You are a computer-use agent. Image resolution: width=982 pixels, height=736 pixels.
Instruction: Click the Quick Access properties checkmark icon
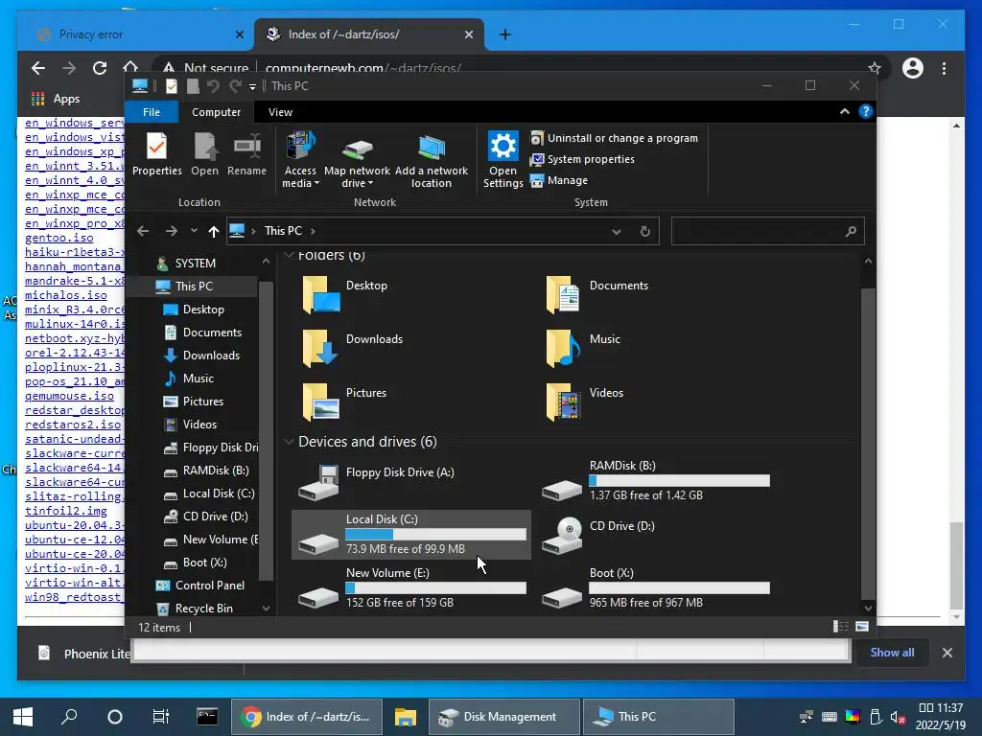coord(172,85)
